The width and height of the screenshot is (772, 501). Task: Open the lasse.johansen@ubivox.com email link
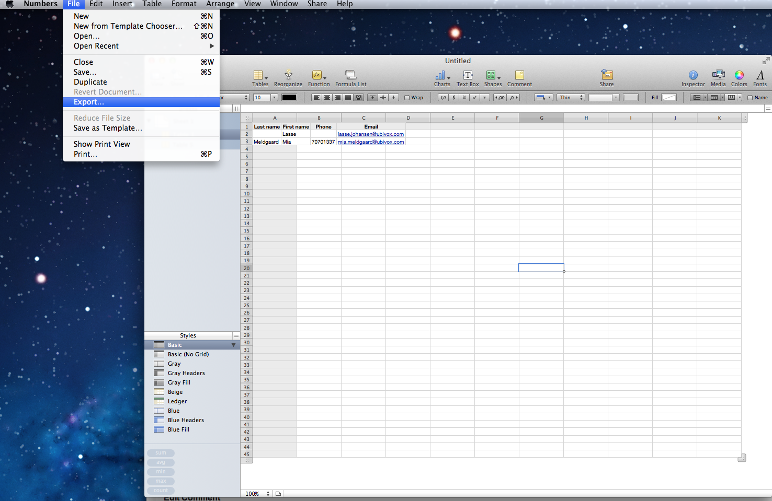click(371, 134)
